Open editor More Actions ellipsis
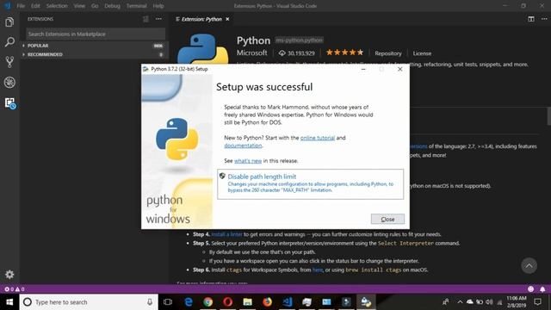This screenshot has width=551, height=310. coord(544,19)
